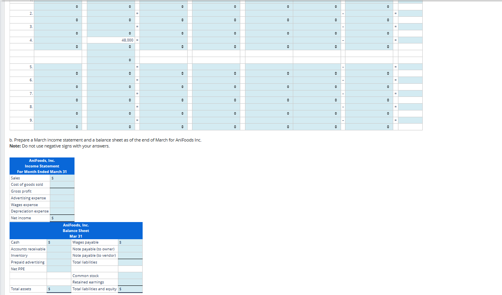Image resolution: width=502 pixels, height=295 pixels.
Task: Click first-column amount field in row 4
Action: tap(58, 40)
